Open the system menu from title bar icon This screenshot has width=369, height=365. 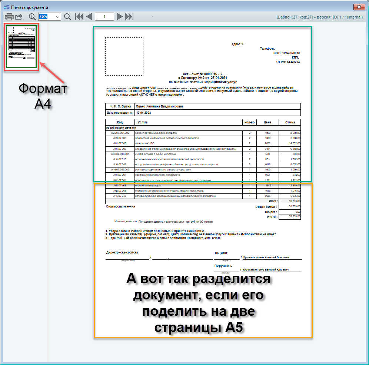click(6, 7)
